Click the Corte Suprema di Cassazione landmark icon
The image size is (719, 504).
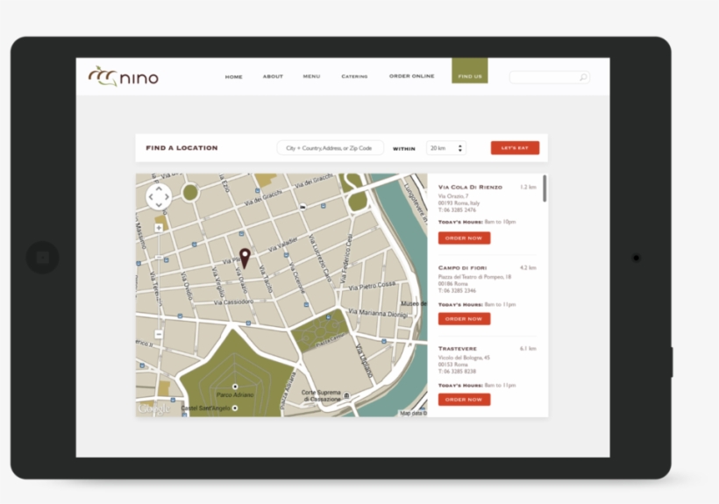(x=346, y=395)
